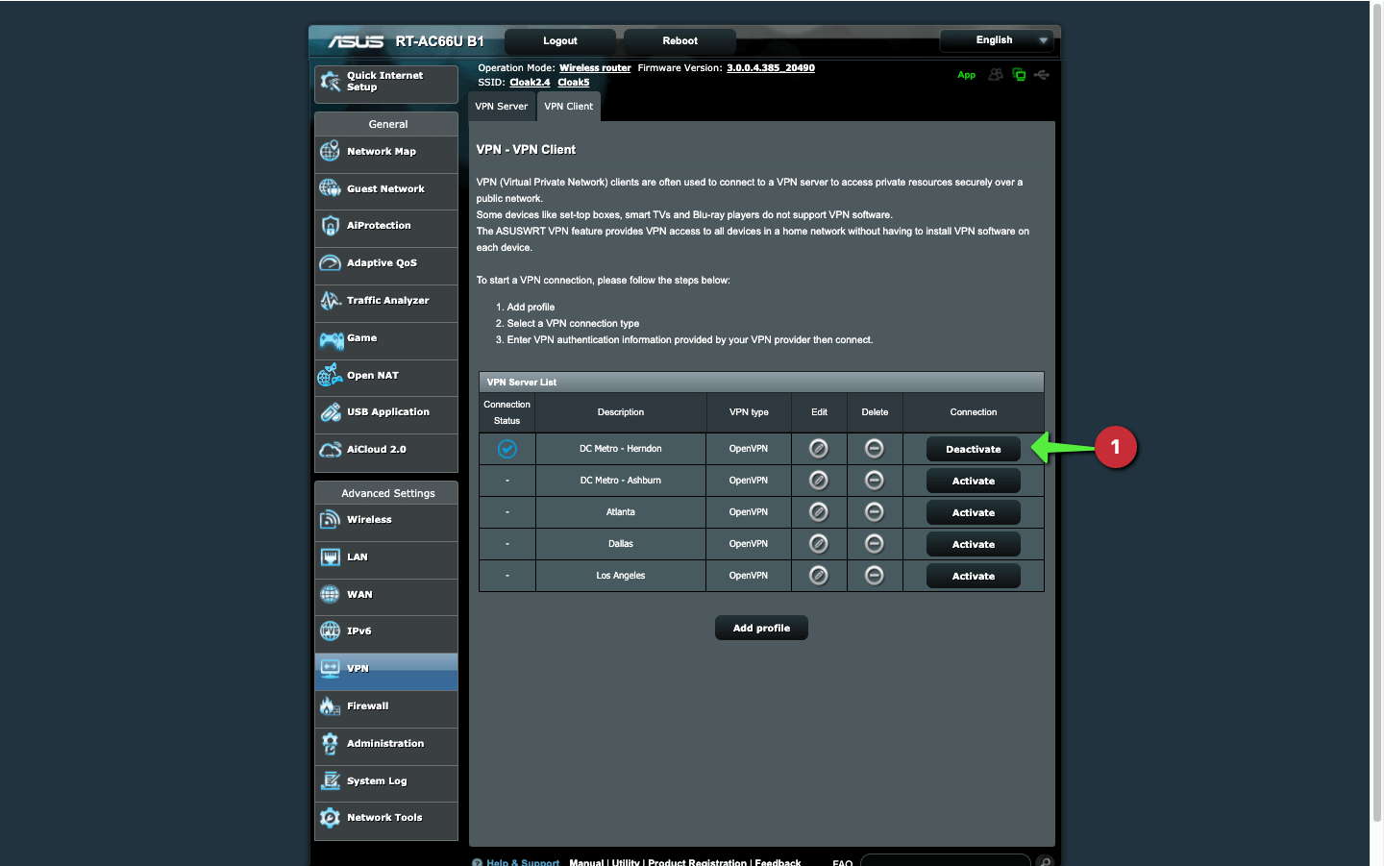Screen dimensions: 1384x866
Task: Open the Game controller section
Action: 385,338
